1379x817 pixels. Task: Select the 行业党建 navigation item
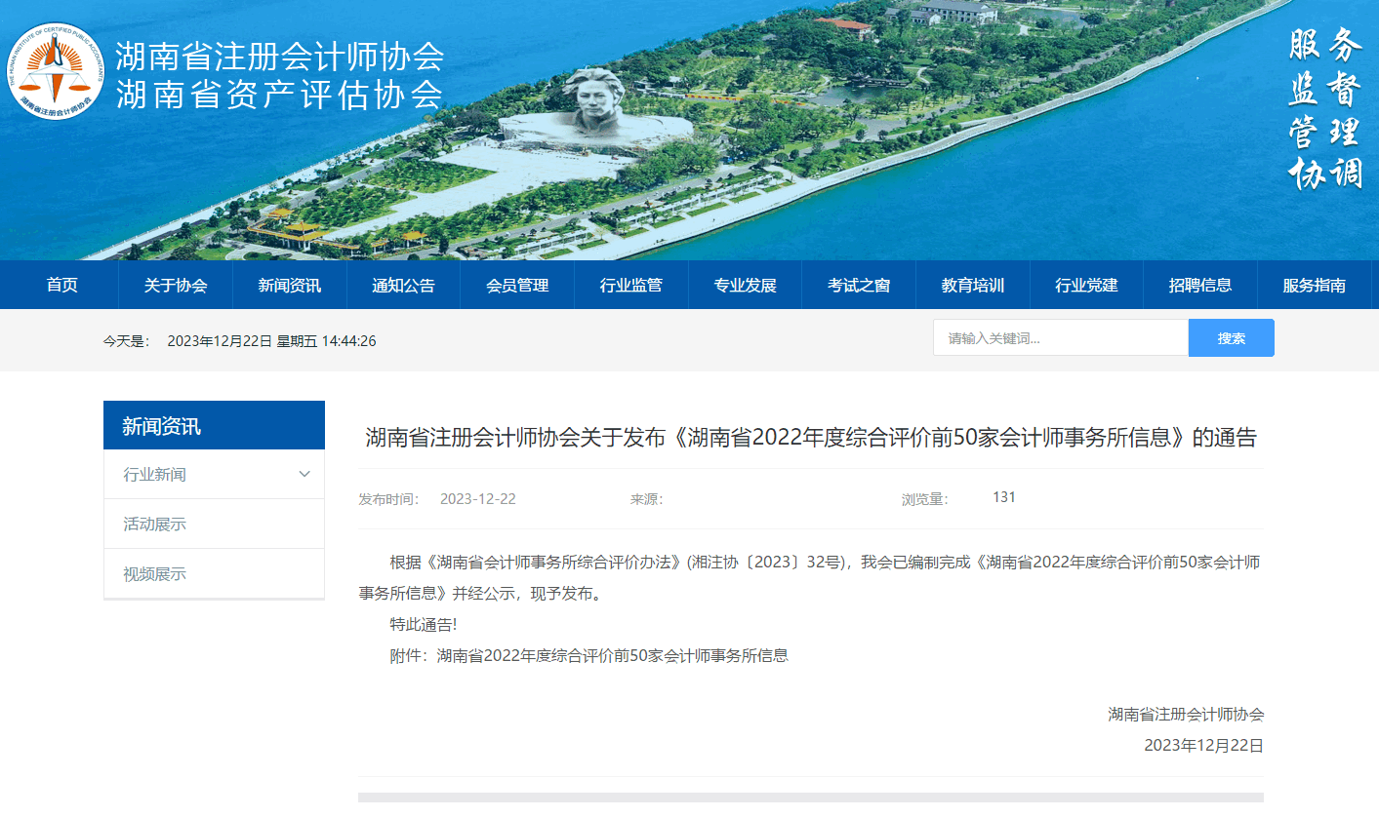click(x=1086, y=285)
